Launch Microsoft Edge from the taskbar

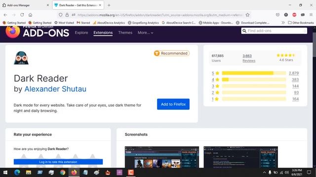pyautogui.click(x=17, y=173)
